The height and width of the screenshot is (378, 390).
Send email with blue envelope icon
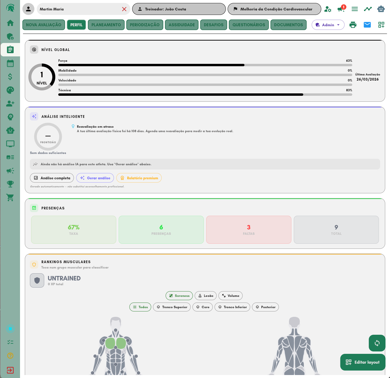click(367, 25)
